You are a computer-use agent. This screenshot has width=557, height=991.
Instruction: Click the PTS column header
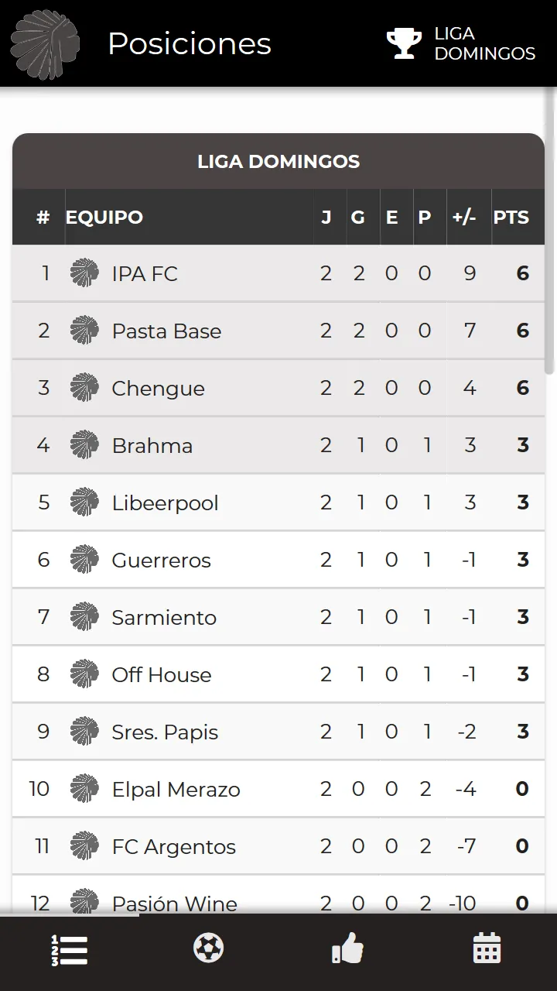(511, 218)
